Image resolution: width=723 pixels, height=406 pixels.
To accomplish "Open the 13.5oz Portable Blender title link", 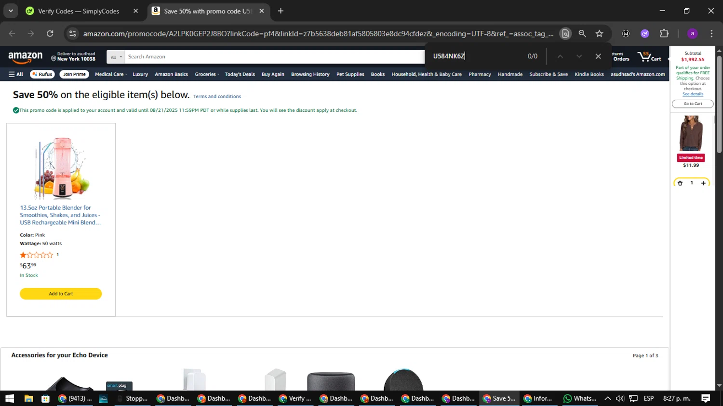I will tap(60, 215).
